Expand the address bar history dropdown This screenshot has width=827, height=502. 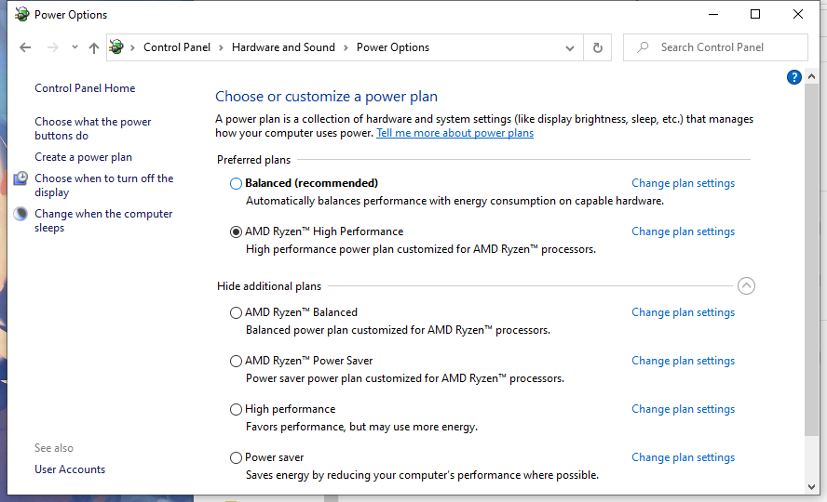(x=570, y=47)
